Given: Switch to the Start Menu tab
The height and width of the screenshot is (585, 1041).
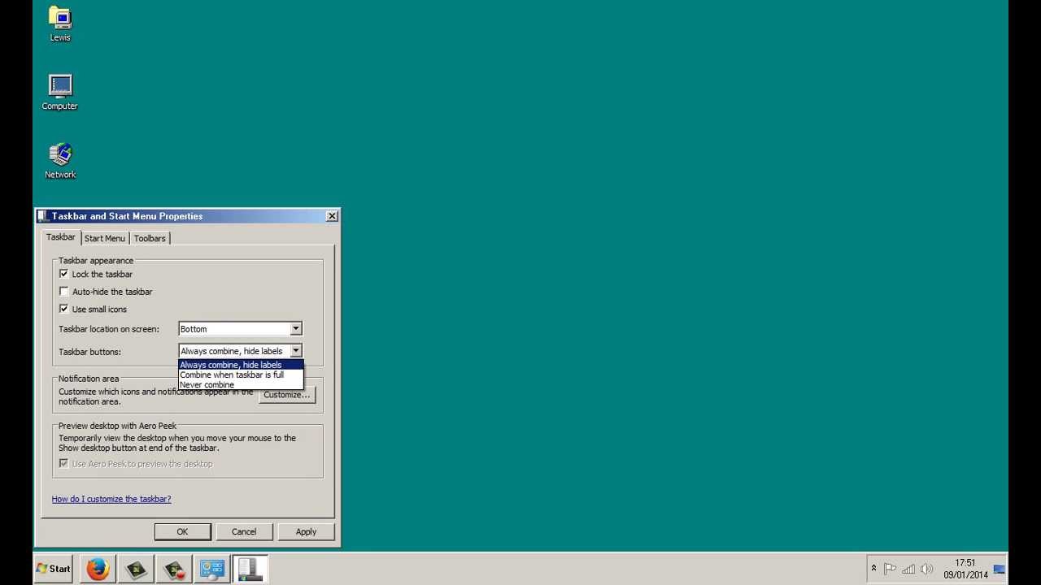Looking at the screenshot, I should click(104, 238).
